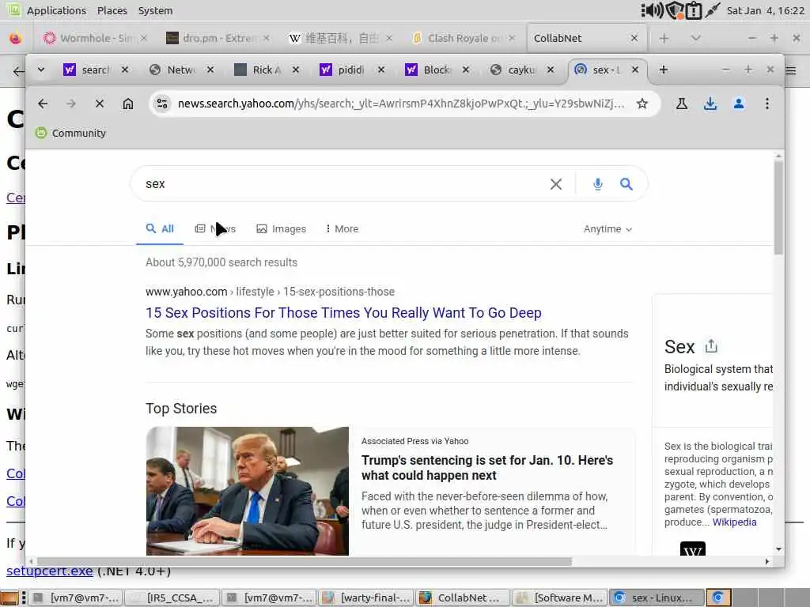Click Wikipedia logo thumbnail in panel

click(693, 549)
